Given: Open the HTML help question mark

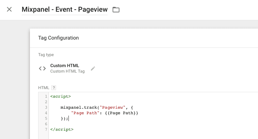Looking at the screenshot, I should (x=54, y=88).
